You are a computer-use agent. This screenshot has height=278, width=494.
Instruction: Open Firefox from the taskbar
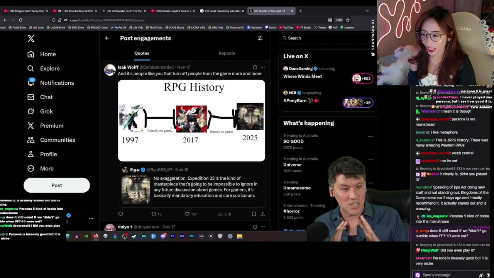[96, 236]
